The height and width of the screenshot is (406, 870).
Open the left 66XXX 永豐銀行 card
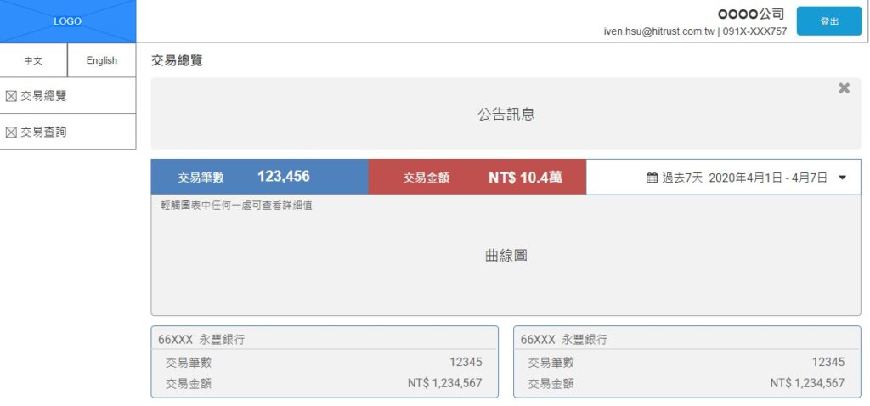click(x=325, y=362)
